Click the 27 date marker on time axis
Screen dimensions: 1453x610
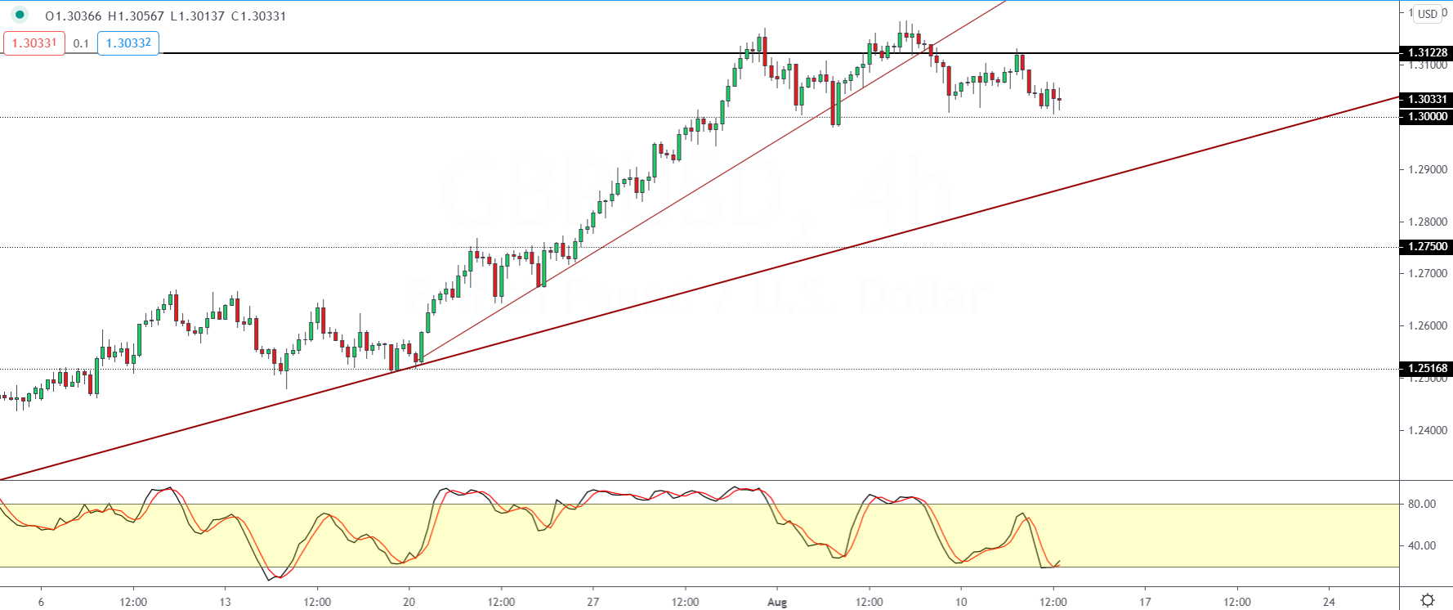[x=593, y=603]
